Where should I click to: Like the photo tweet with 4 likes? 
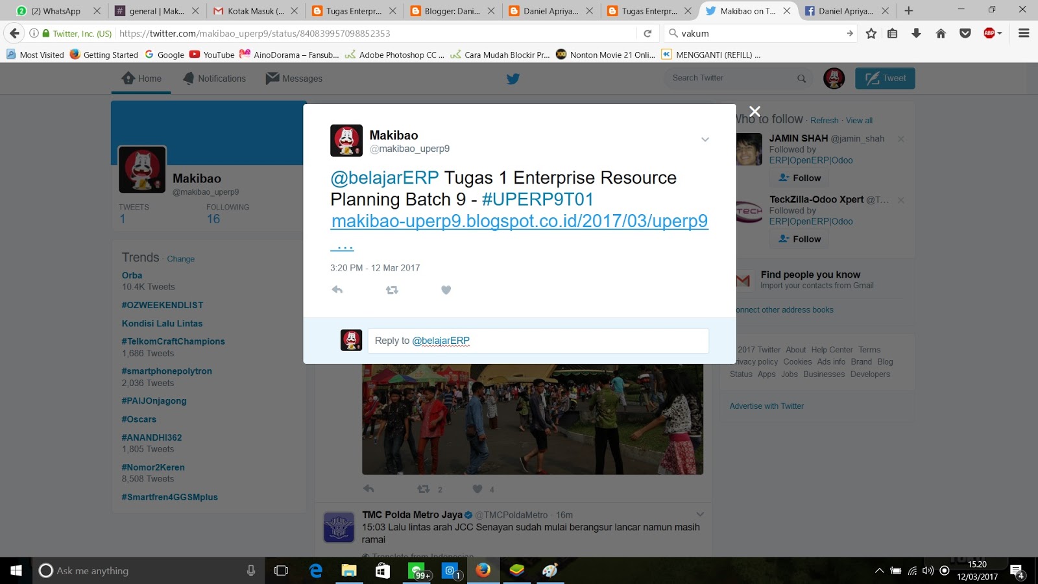pyautogui.click(x=477, y=489)
